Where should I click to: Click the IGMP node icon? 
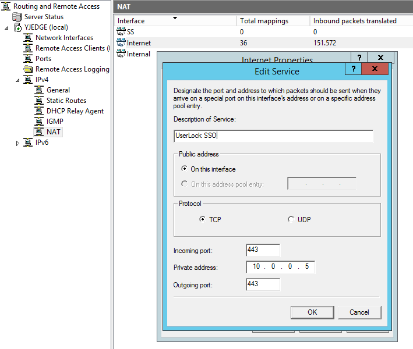[x=39, y=122]
